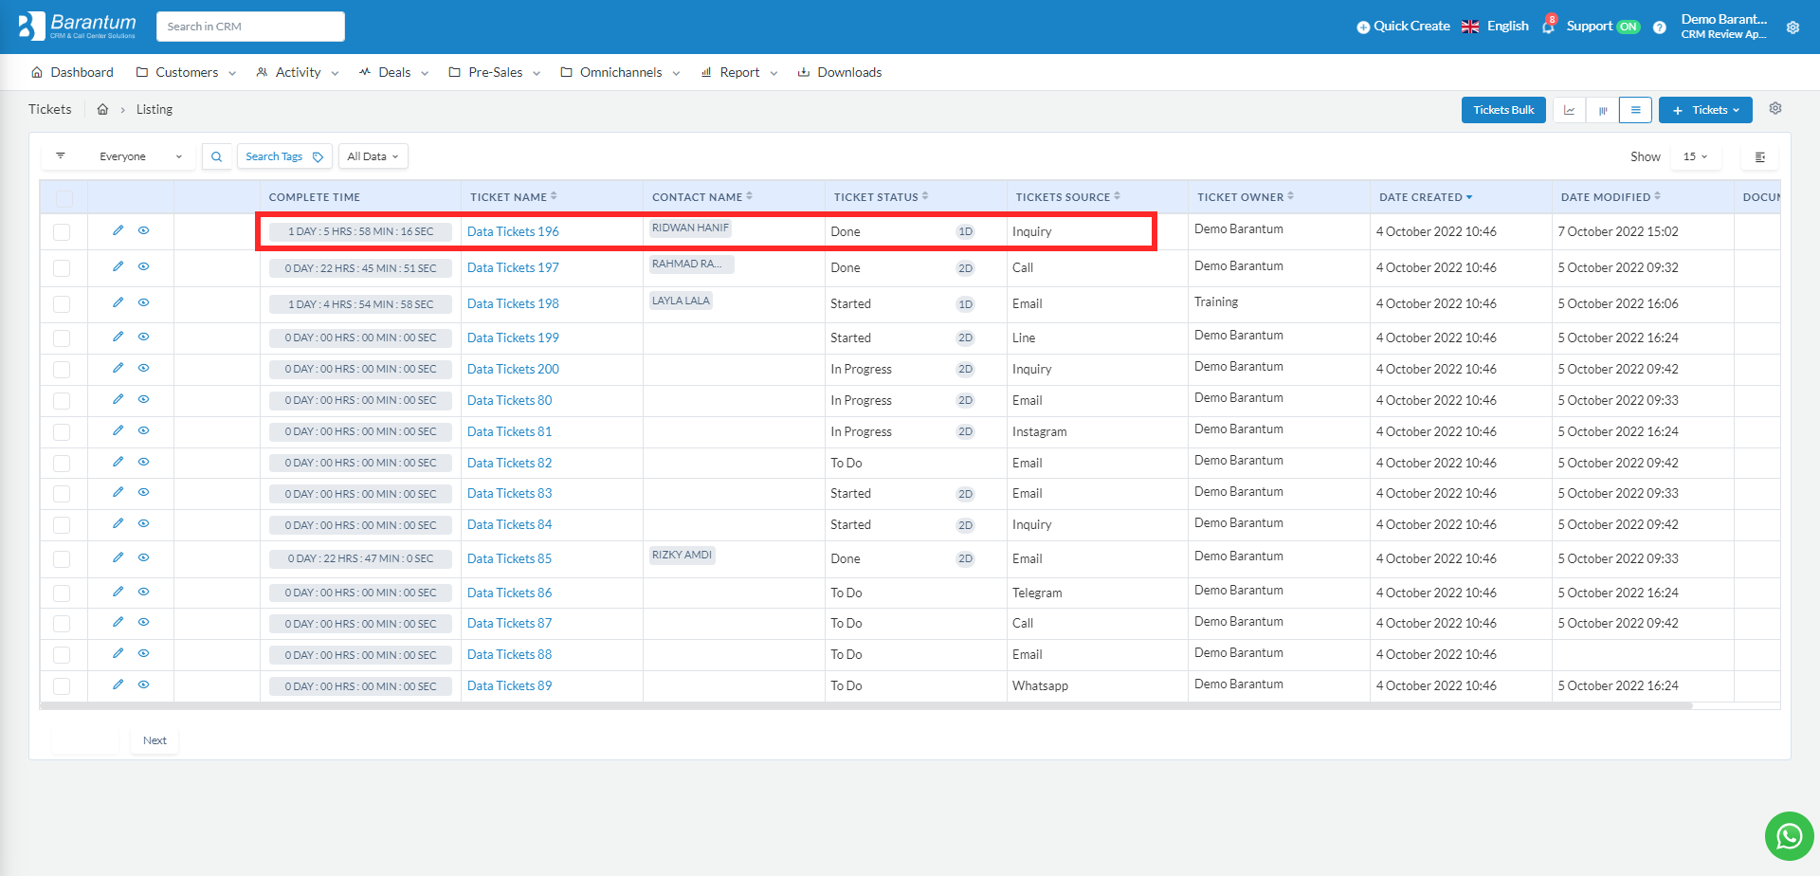The height and width of the screenshot is (876, 1820).
Task: Open Downloads page
Action: click(840, 72)
